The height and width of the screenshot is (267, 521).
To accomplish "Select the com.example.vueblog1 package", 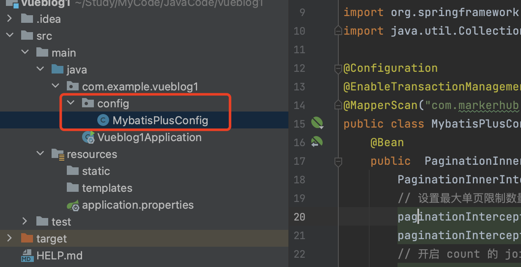I will pyautogui.click(x=140, y=87).
